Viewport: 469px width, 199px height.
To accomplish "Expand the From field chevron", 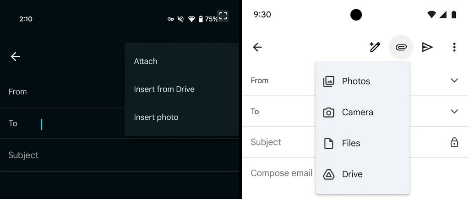I will click(454, 81).
